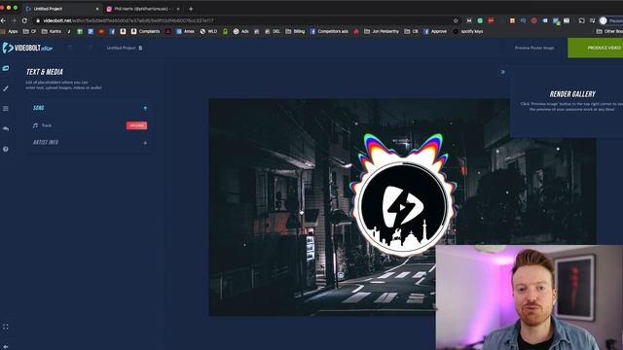Open the Competitors ads bookmark
Image resolution: width=623 pixels, height=350 pixels.
click(329, 31)
